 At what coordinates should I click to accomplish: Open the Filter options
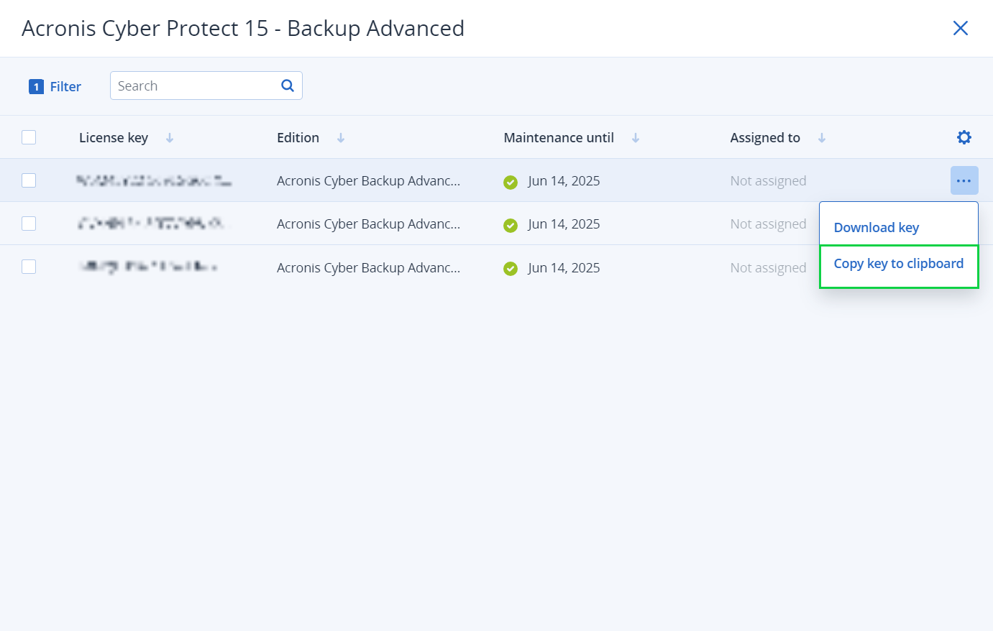(66, 86)
